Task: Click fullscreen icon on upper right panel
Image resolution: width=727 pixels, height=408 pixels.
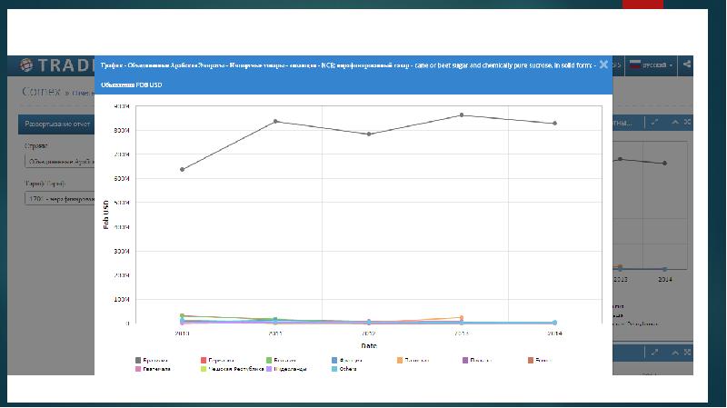Action: click(687, 122)
